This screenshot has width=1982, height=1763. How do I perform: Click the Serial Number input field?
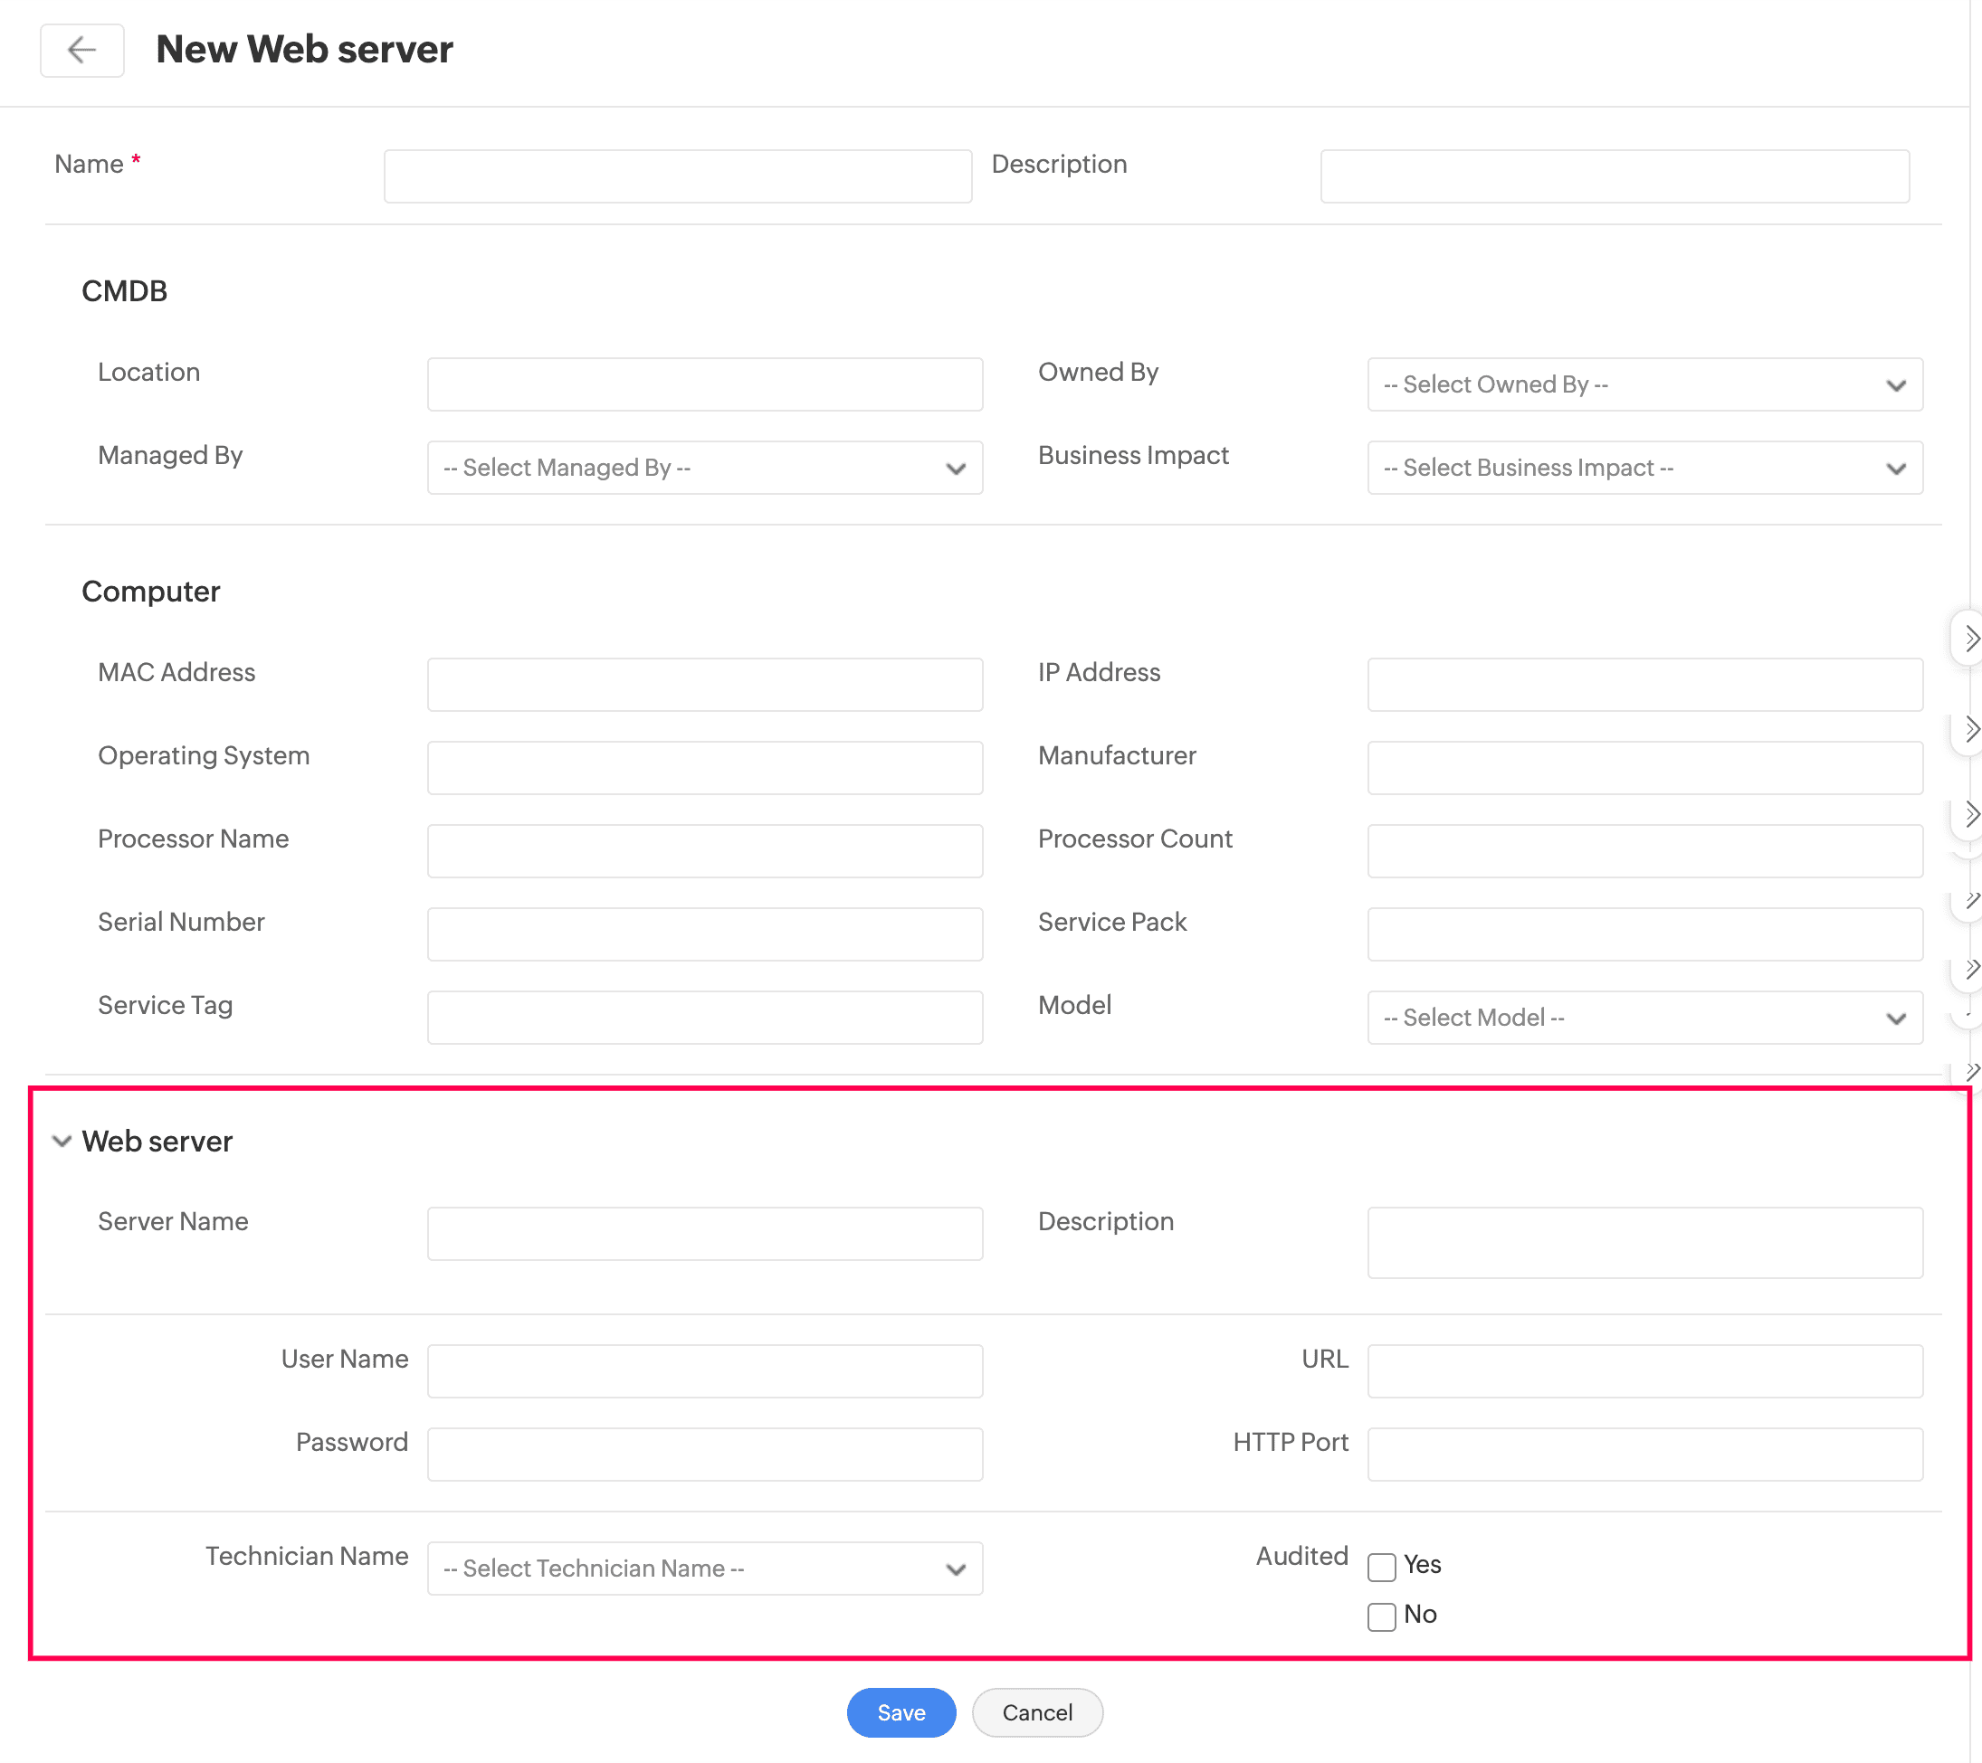[704, 934]
